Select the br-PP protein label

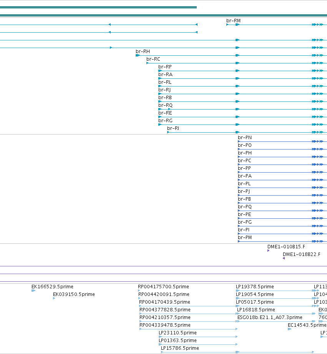(244, 168)
